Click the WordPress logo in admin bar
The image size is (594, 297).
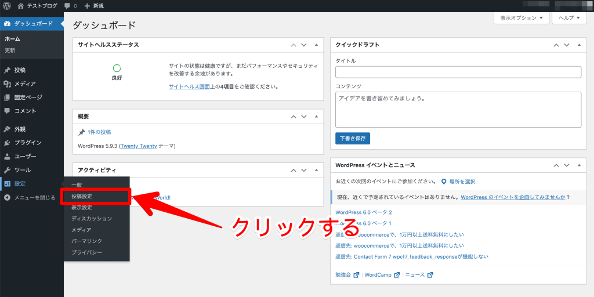[x=7, y=6]
